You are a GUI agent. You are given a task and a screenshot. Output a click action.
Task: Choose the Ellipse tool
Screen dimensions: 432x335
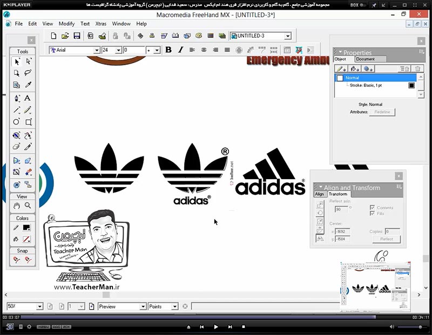tap(16, 122)
